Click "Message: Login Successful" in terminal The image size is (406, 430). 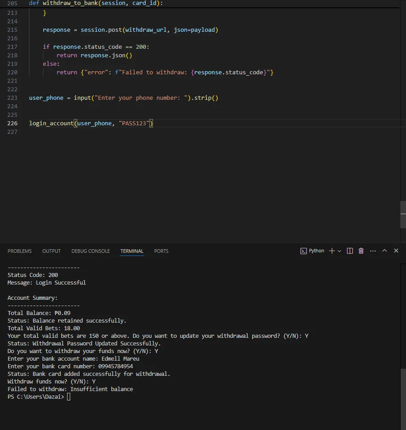coord(47,283)
